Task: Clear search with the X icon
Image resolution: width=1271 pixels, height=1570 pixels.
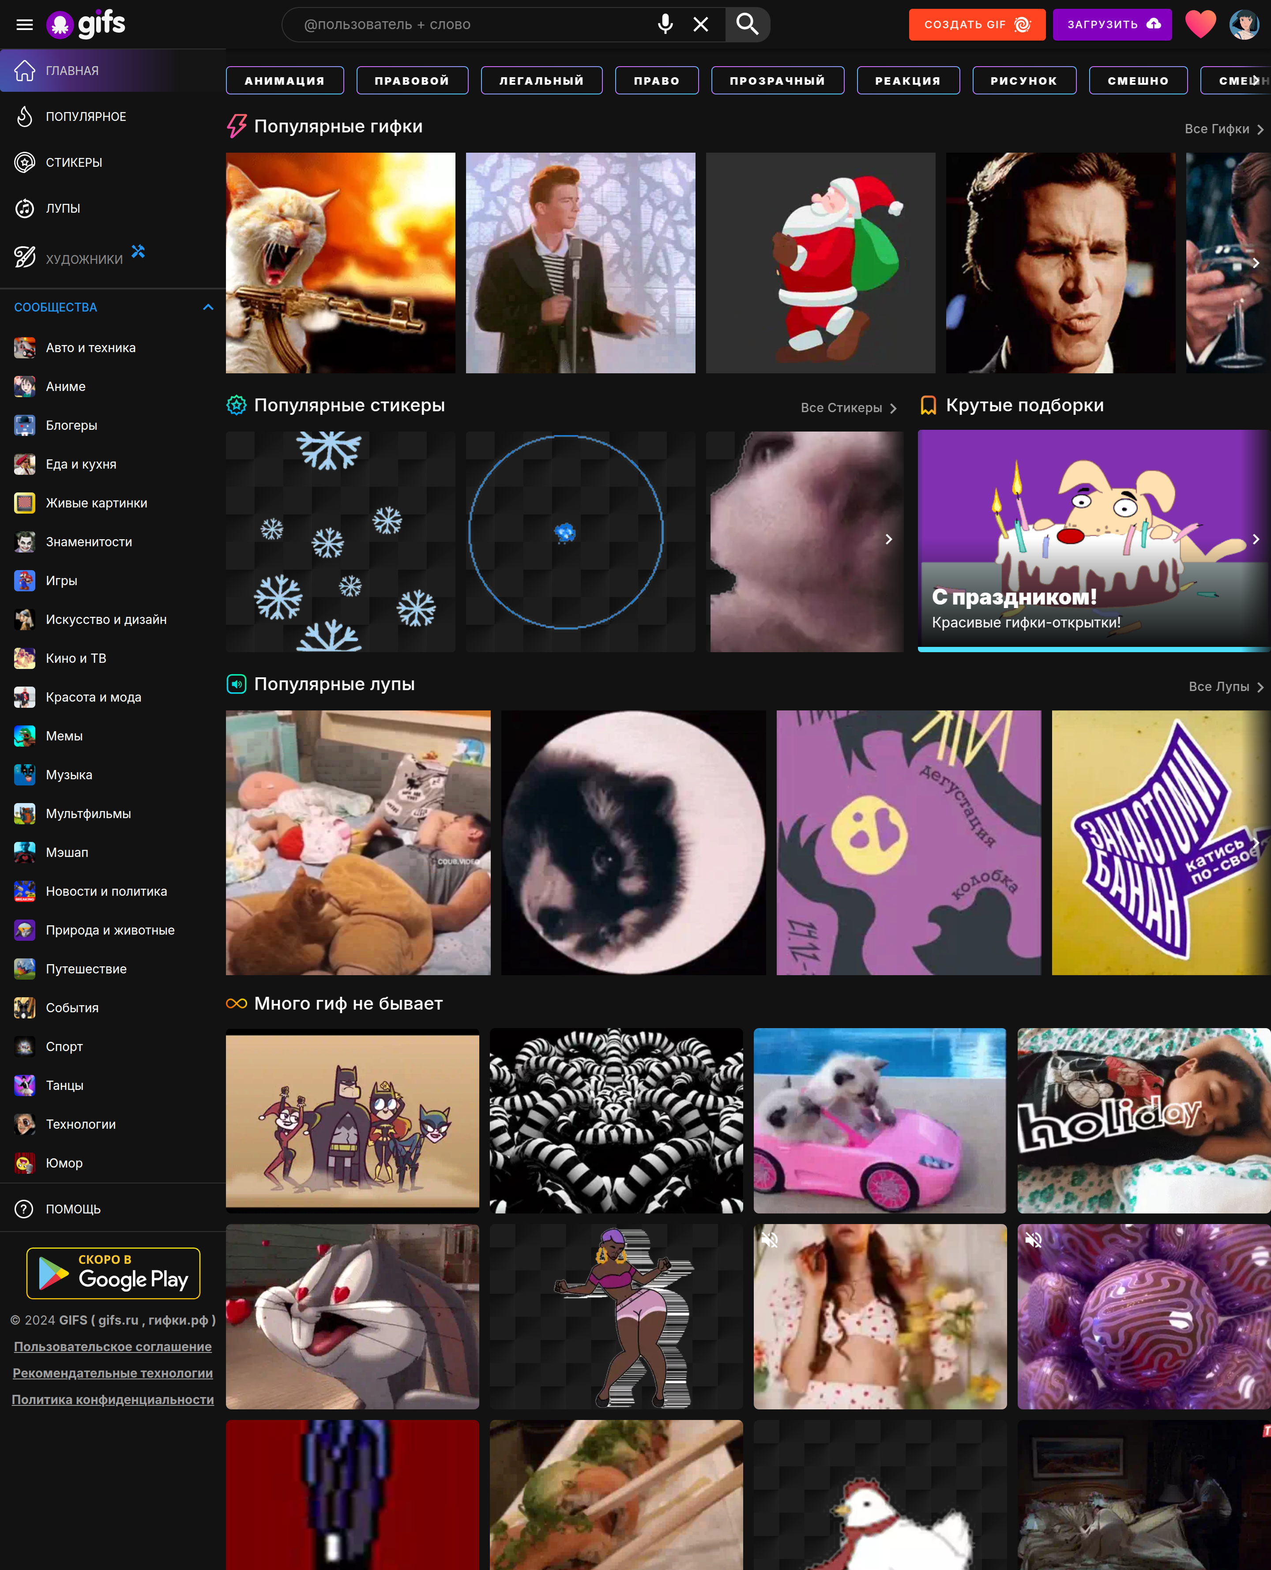Action: click(x=701, y=24)
